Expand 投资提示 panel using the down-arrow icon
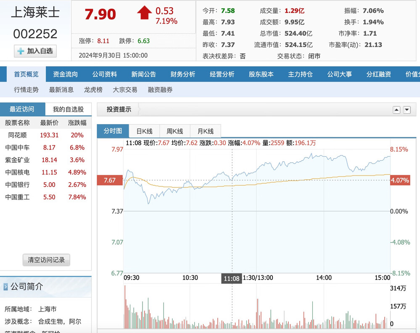Screen dimensions: 420x333 [406, 109]
